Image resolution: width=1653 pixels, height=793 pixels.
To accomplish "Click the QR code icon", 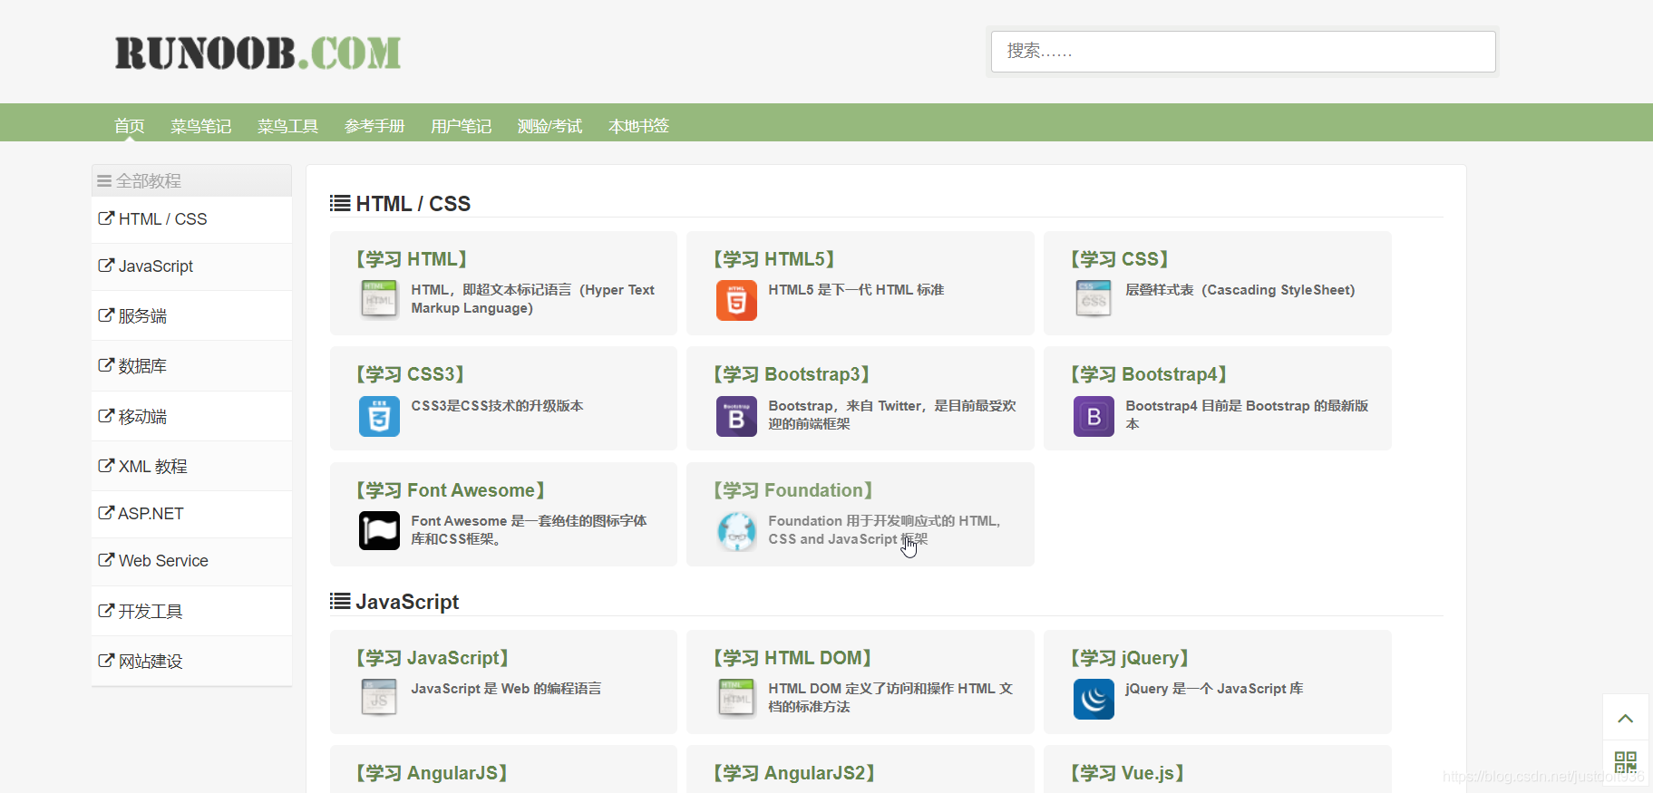I will (x=1626, y=762).
